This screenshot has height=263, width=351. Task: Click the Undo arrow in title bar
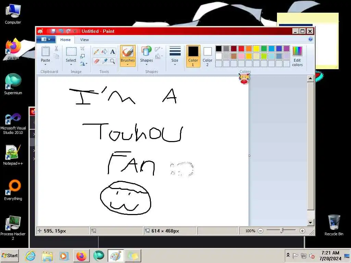click(x=61, y=31)
